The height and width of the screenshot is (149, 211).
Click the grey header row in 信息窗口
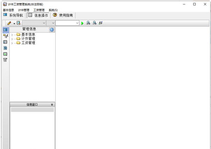[x=32, y=110]
